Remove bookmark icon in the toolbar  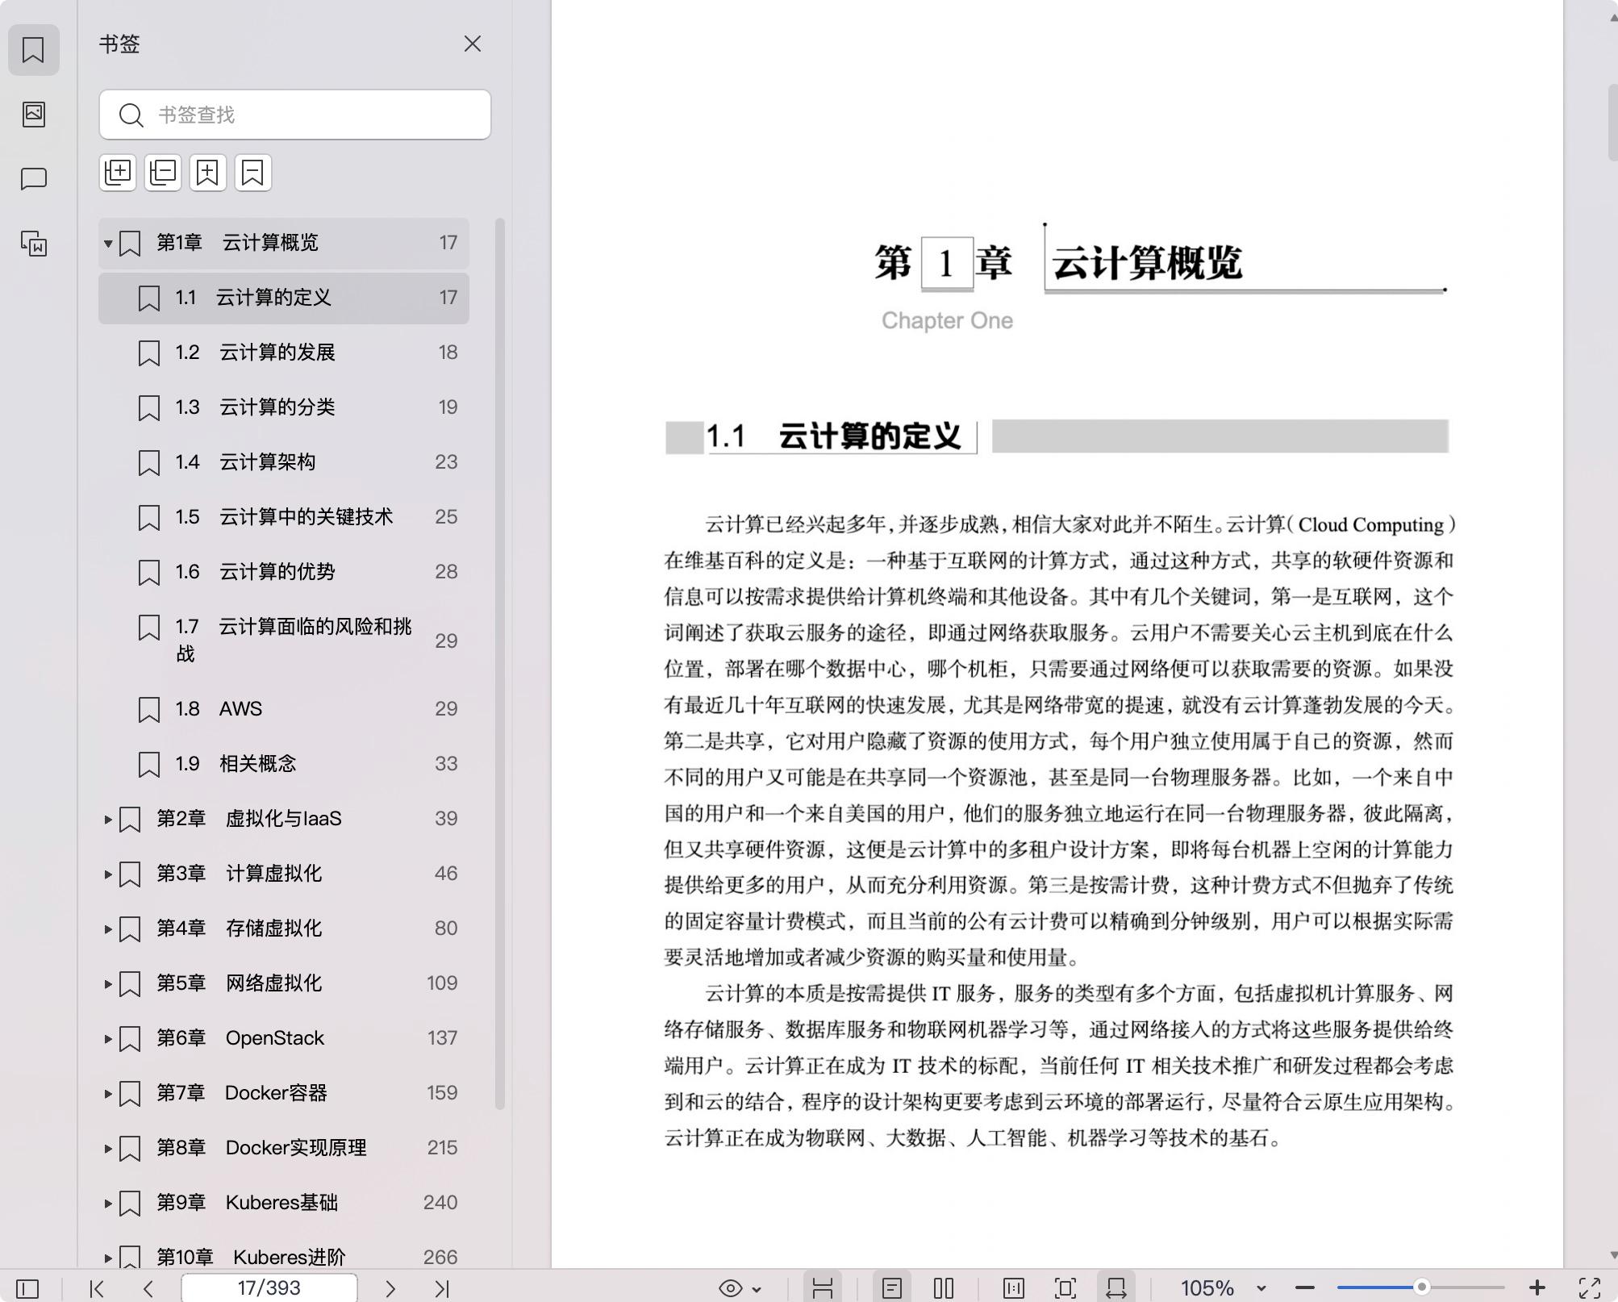253,173
